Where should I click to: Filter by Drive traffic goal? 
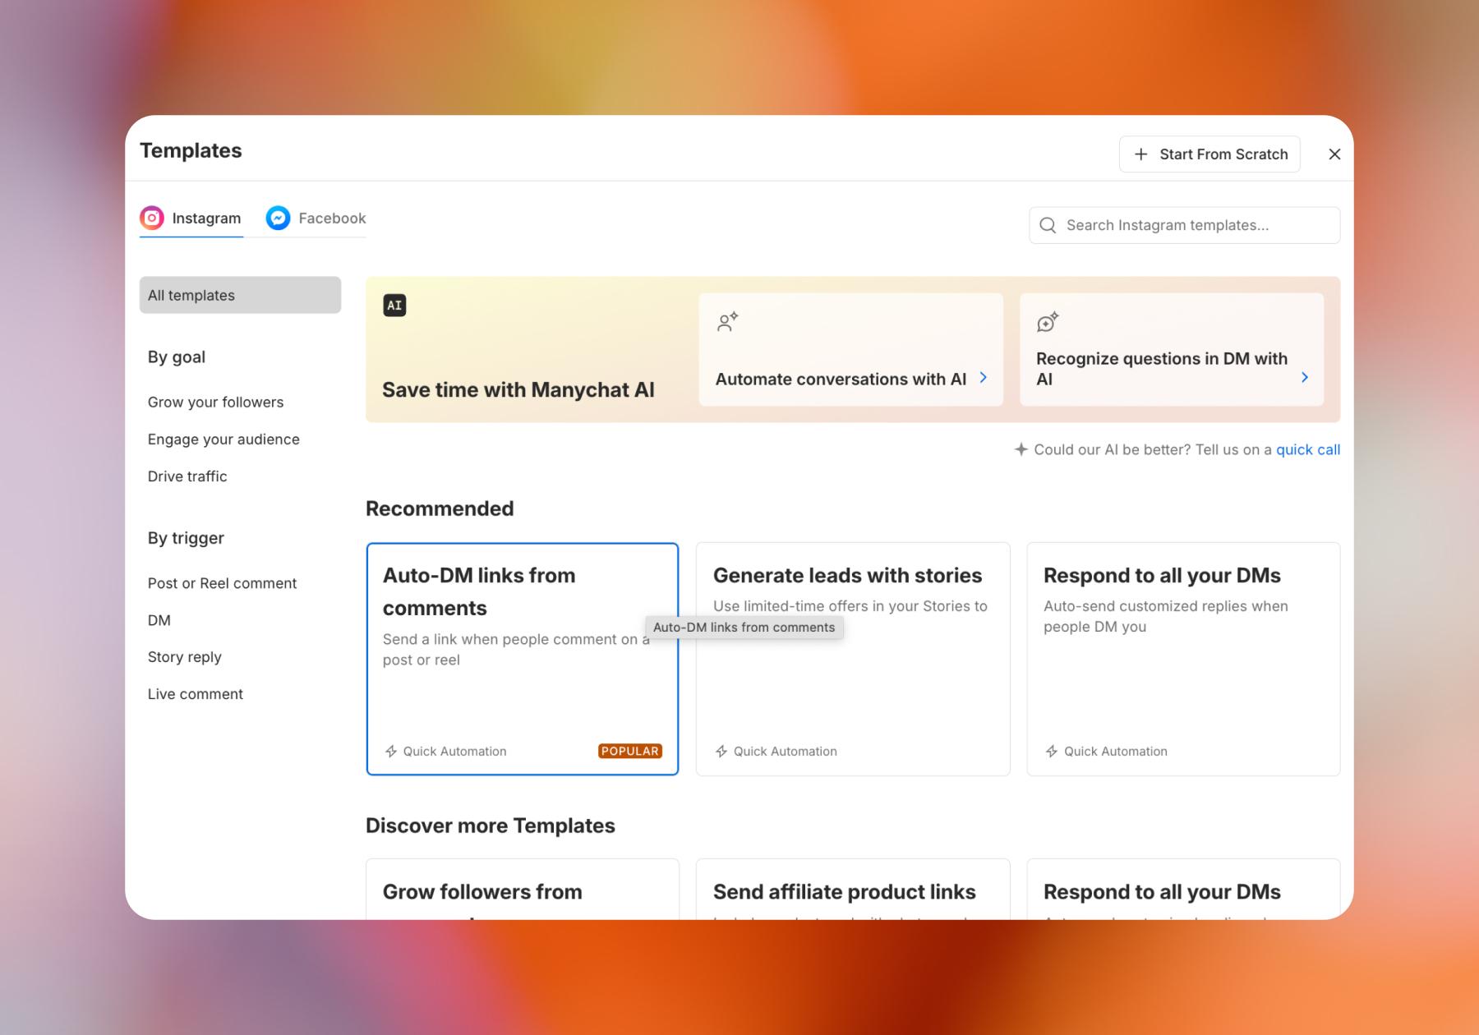(187, 476)
